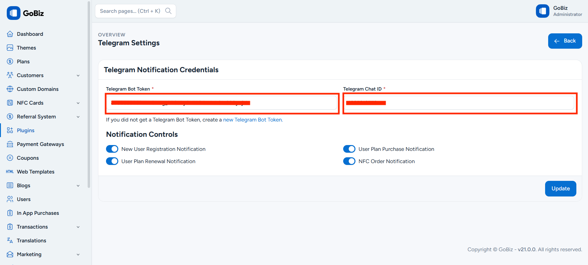Expand the Marketing submenu chevron
This screenshot has height=265, width=588.
(x=78, y=255)
